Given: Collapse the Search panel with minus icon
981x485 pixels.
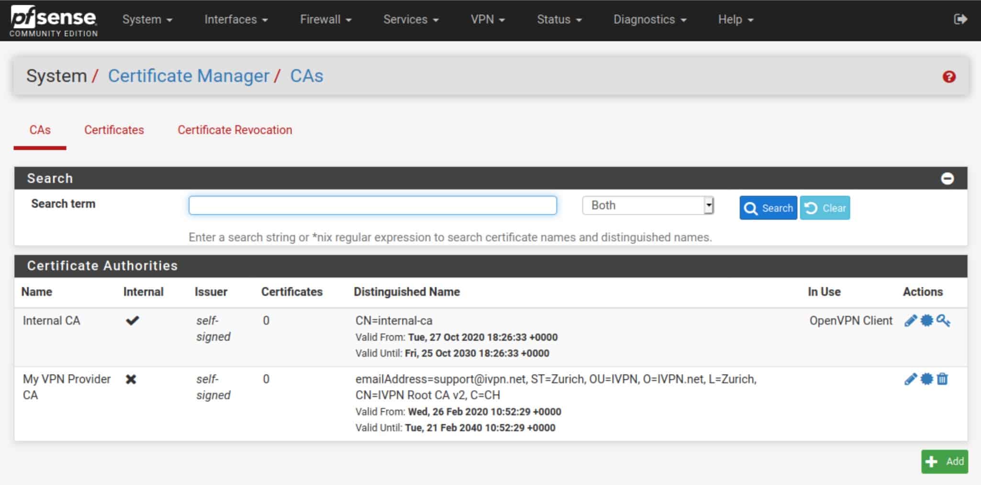Looking at the screenshot, I should 947,178.
